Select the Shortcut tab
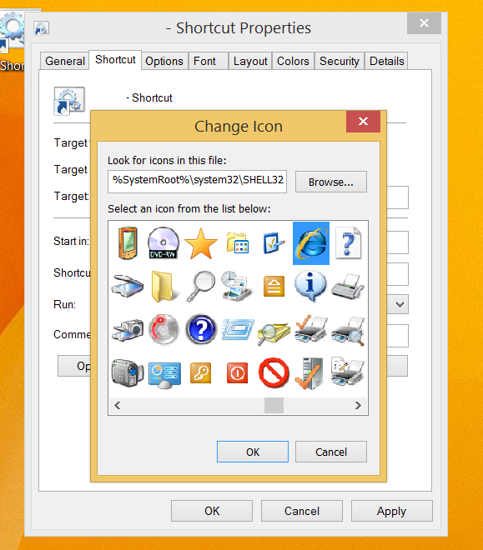The image size is (483, 550). pyautogui.click(x=115, y=60)
